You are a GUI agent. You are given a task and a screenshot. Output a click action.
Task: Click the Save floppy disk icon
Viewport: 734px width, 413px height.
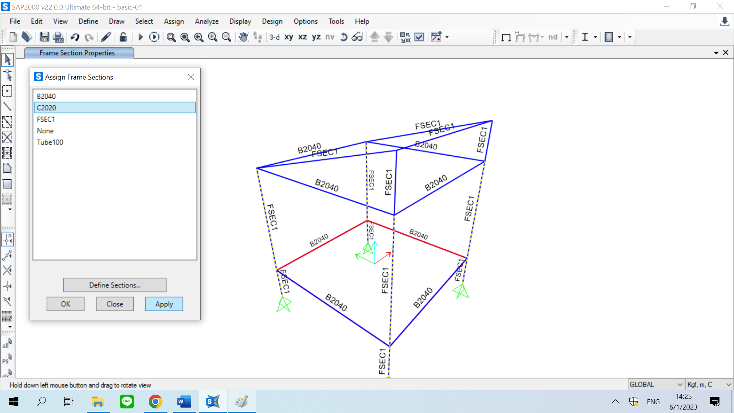[x=44, y=37]
